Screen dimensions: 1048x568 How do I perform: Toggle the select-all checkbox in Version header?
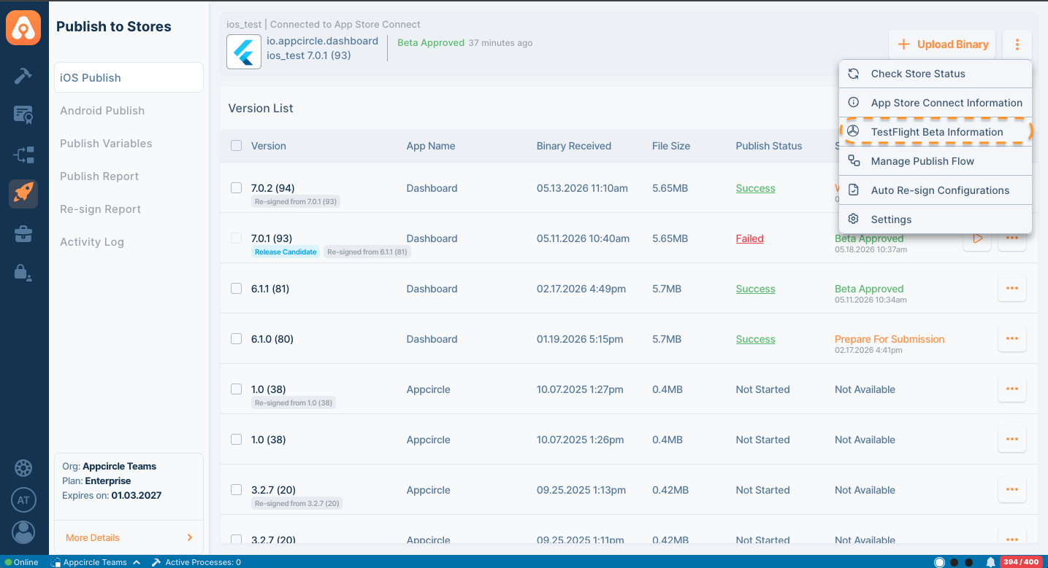click(236, 145)
